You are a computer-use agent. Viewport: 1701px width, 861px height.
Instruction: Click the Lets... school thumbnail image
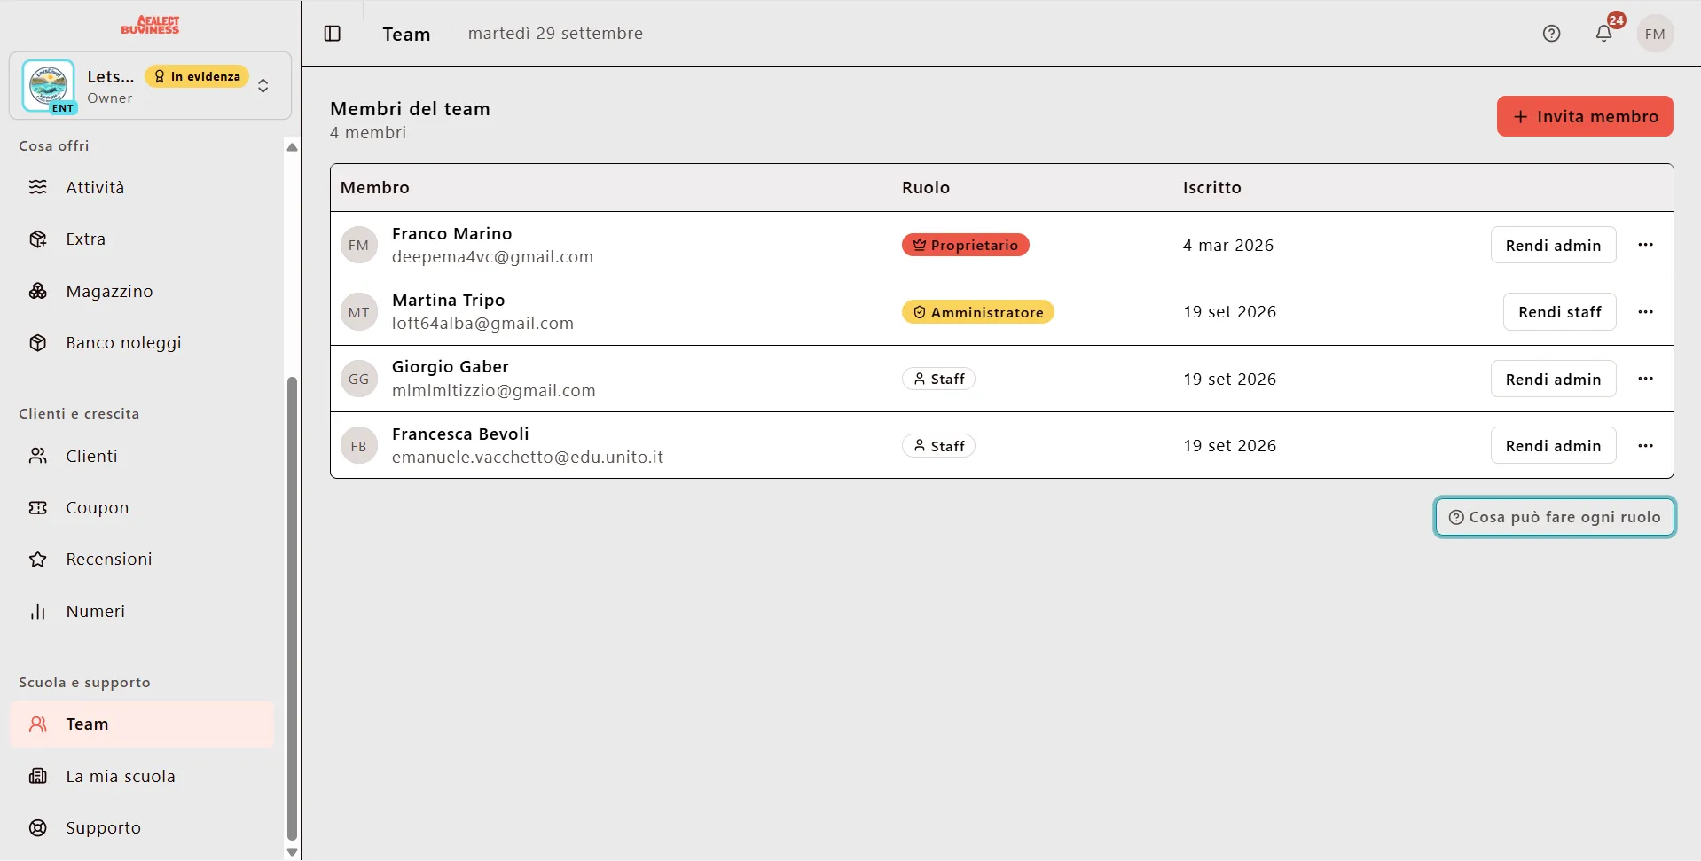[x=49, y=85]
